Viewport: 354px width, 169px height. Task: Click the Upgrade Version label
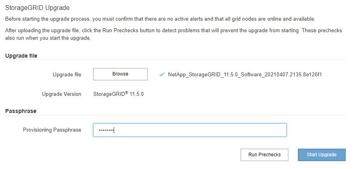click(x=61, y=94)
